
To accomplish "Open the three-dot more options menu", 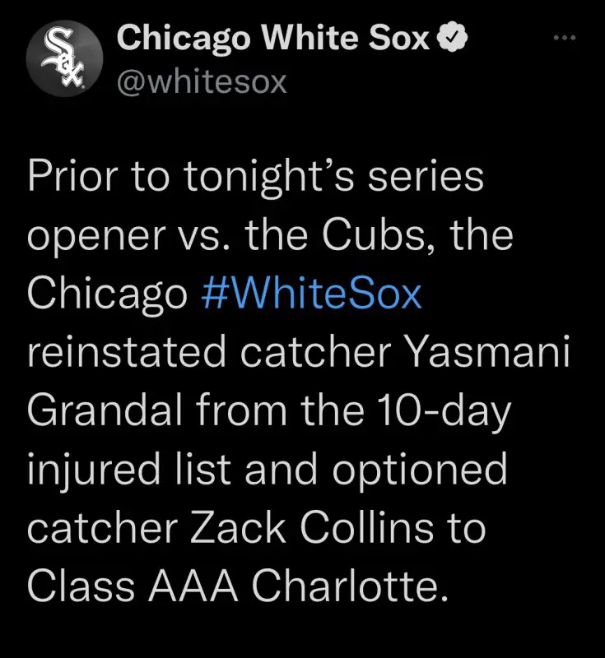I will pyautogui.click(x=563, y=39).
